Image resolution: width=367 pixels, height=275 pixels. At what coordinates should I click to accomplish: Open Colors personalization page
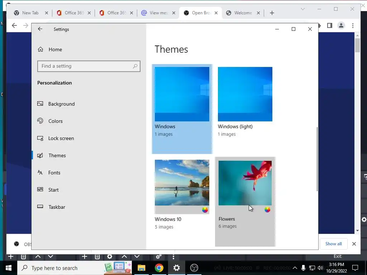point(56,121)
